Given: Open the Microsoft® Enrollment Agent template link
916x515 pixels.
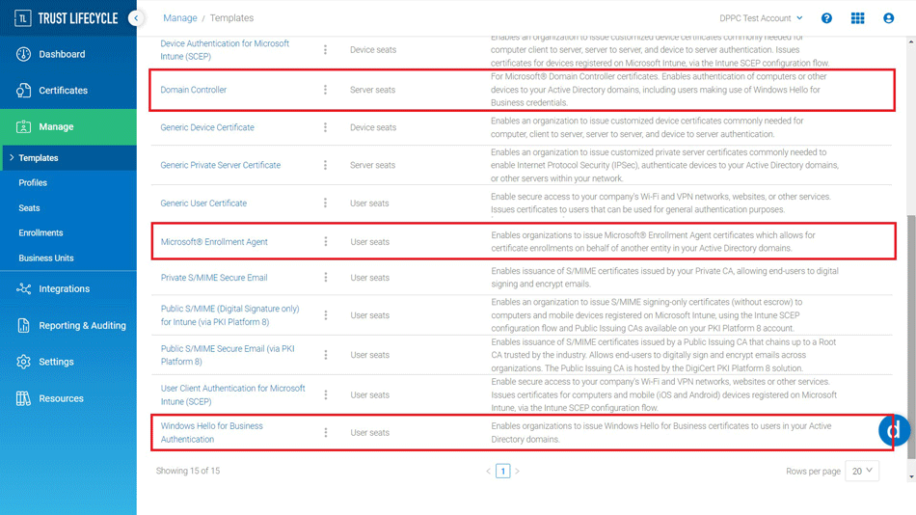Looking at the screenshot, I should (x=214, y=242).
